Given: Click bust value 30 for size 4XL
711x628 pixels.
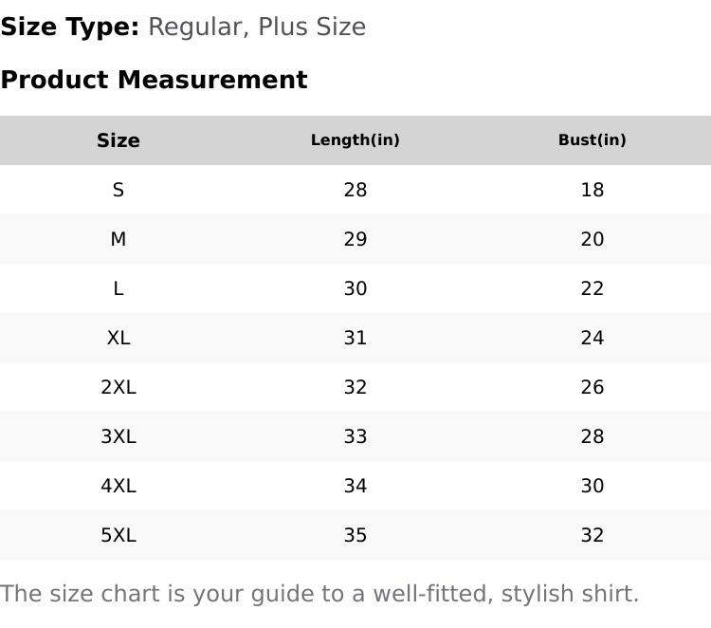Looking at the screenshot, I should (592, 486).
